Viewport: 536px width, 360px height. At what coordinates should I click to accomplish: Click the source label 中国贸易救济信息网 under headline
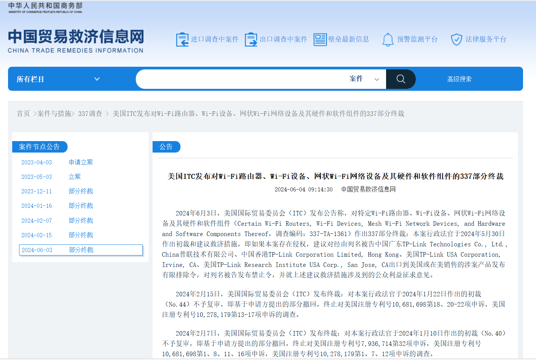click(x=369, y=190)
